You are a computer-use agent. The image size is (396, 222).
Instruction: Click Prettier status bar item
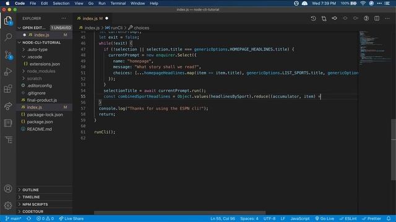click(371, 218)
